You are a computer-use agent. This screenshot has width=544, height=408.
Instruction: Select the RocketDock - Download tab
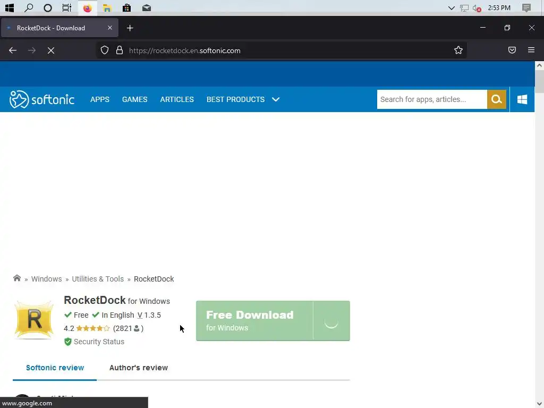59,28
